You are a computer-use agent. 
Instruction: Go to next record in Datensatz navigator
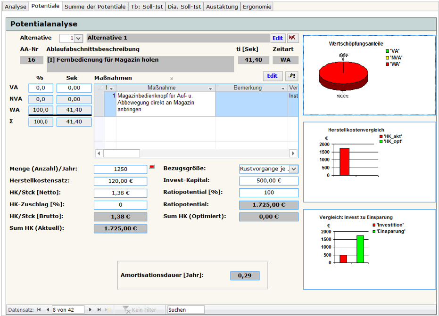[90, 309]
